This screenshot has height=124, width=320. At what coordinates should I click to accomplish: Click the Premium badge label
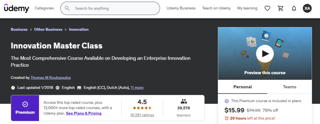click(25, 112)
